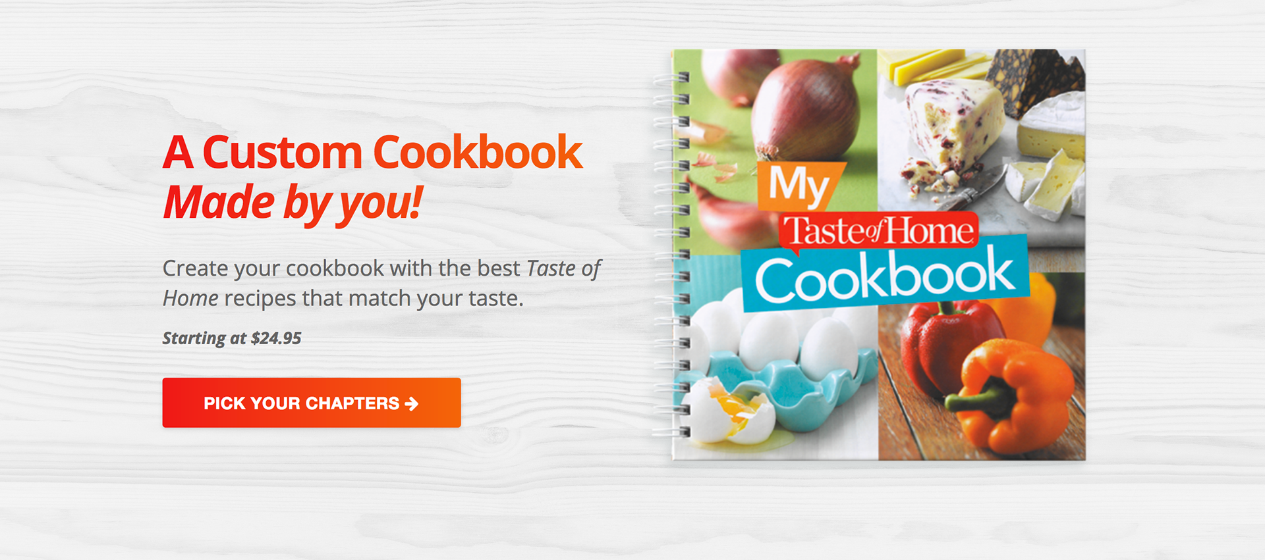Viewport: 1265px width, 560px height.
Task: Click the orange 'My' badge on the cover
Action: pos(800,186)
